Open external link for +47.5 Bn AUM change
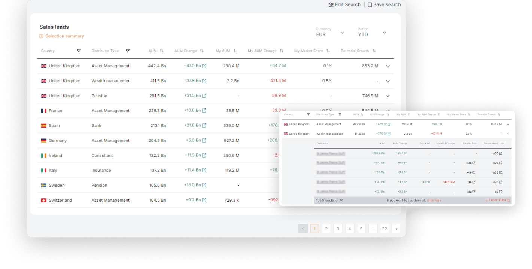This screenshot has width=532, height=269. pyautogui.click(x=204, y=66)
